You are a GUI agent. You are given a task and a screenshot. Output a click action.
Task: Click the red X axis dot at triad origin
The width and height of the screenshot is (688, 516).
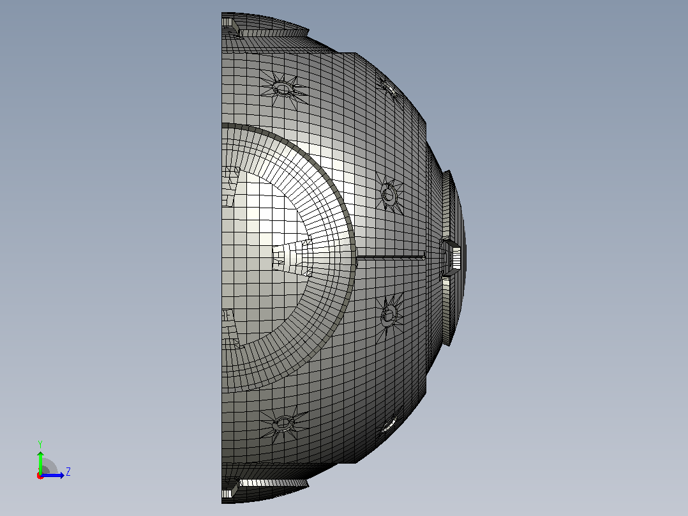click(40, 476)
